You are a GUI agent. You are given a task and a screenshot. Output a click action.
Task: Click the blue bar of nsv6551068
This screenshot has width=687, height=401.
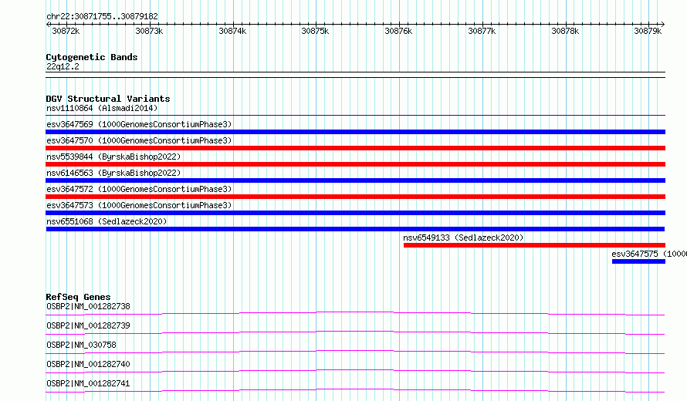coord(355,229)
